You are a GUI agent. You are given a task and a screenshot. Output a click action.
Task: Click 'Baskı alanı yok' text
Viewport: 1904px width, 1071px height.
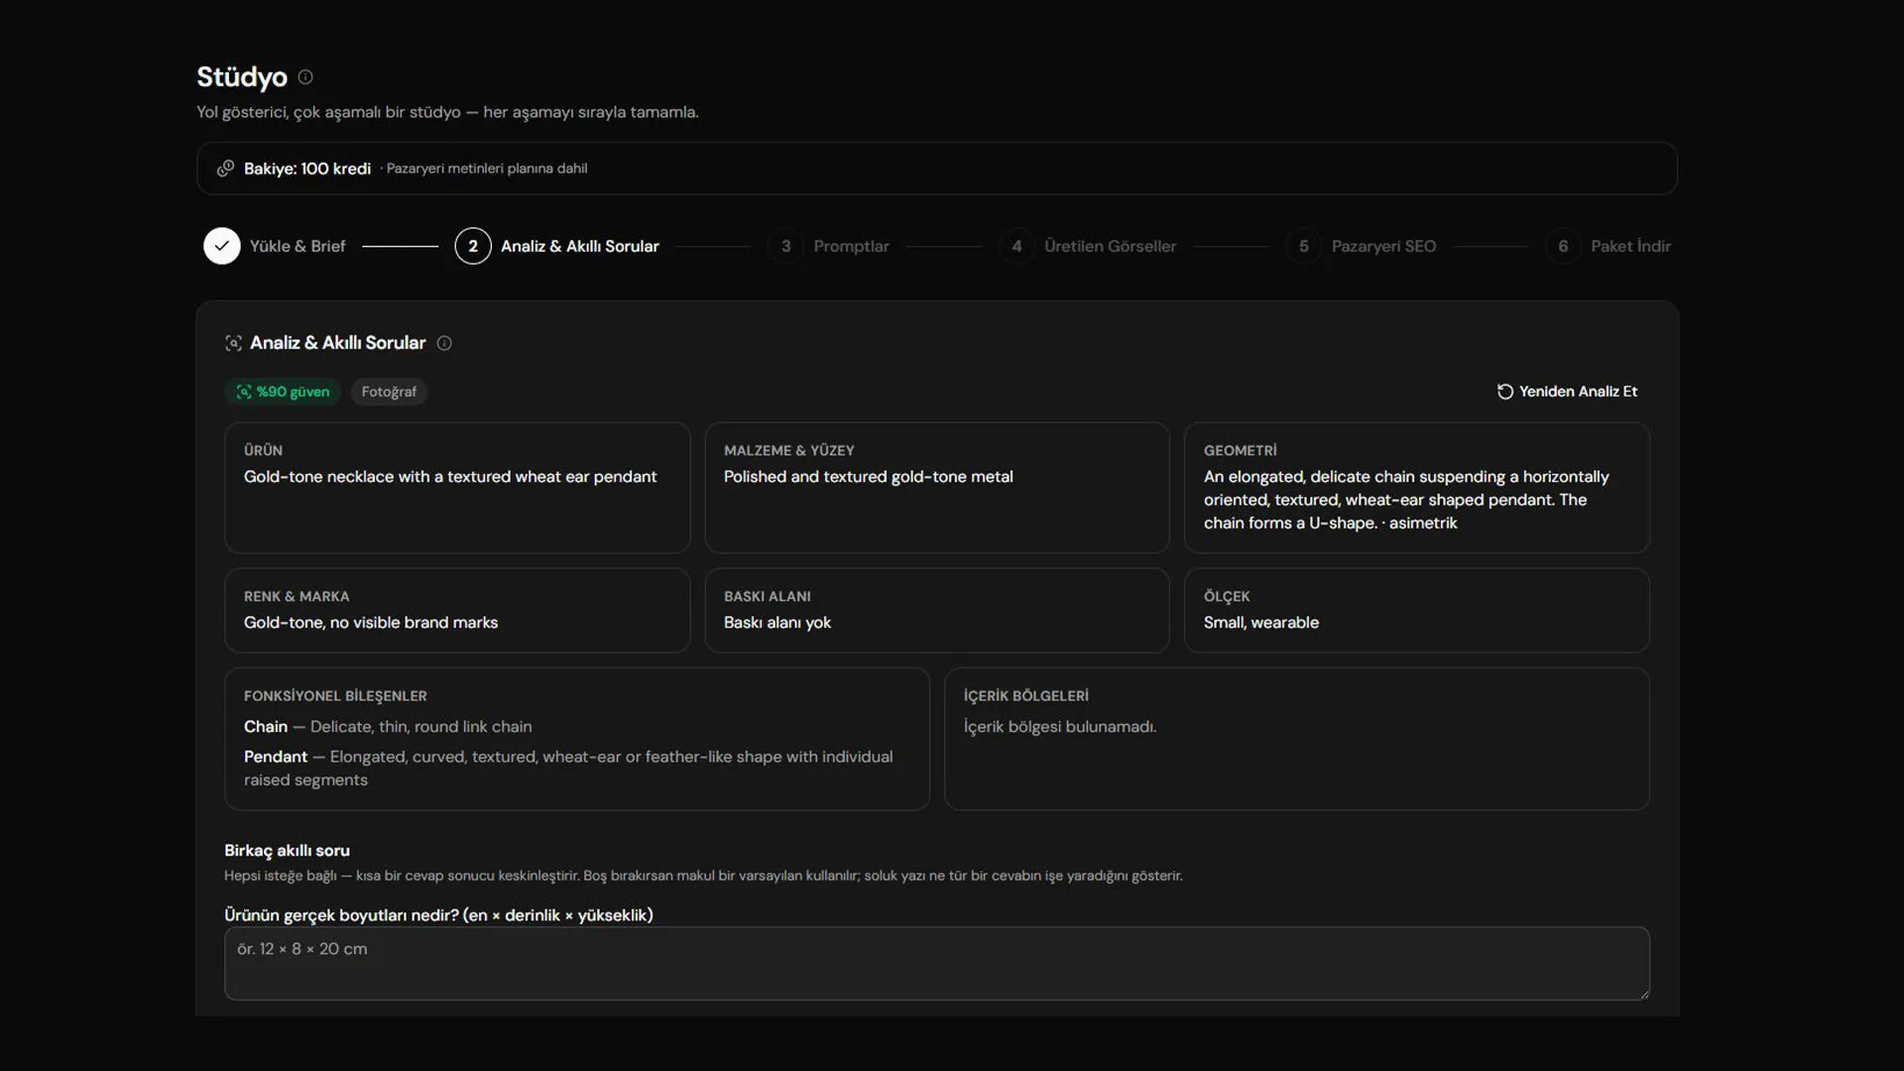pyautogui.click(x=777, y=623)
